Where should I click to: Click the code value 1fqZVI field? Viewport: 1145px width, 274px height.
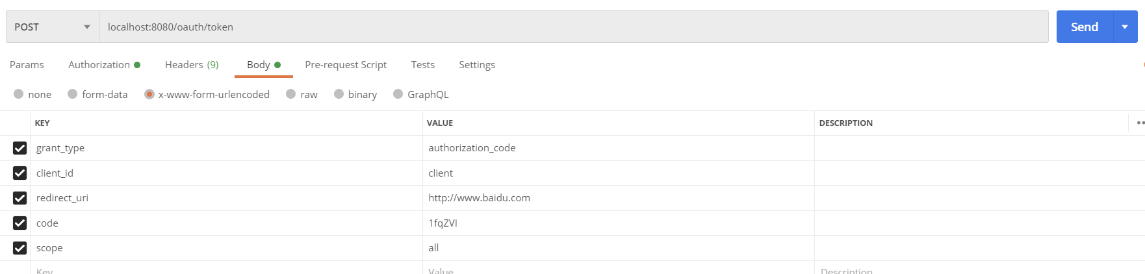[617, 223]
